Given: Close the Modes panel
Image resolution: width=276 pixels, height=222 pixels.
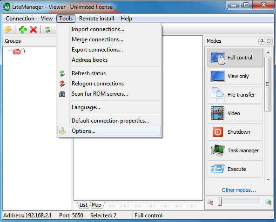Looking at the screenshot, I should click(269, 41).
